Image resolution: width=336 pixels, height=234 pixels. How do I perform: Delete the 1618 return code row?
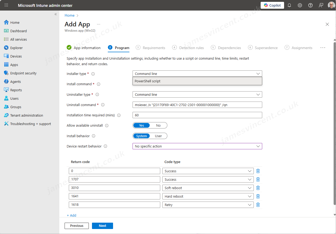pyautogui.click(x=258, y=205)
